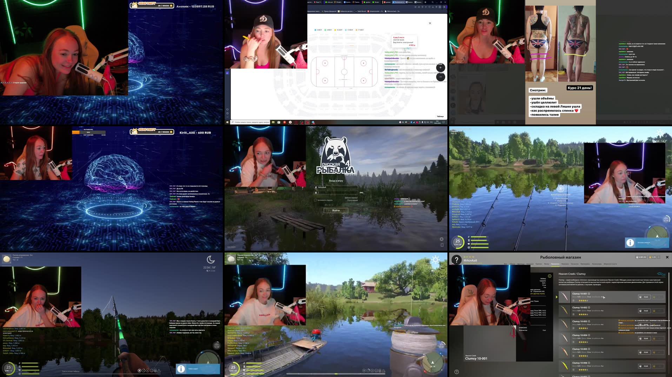Click the info icon next to Clumsy 10-001
672x377 pixels.
coord(589,294)
